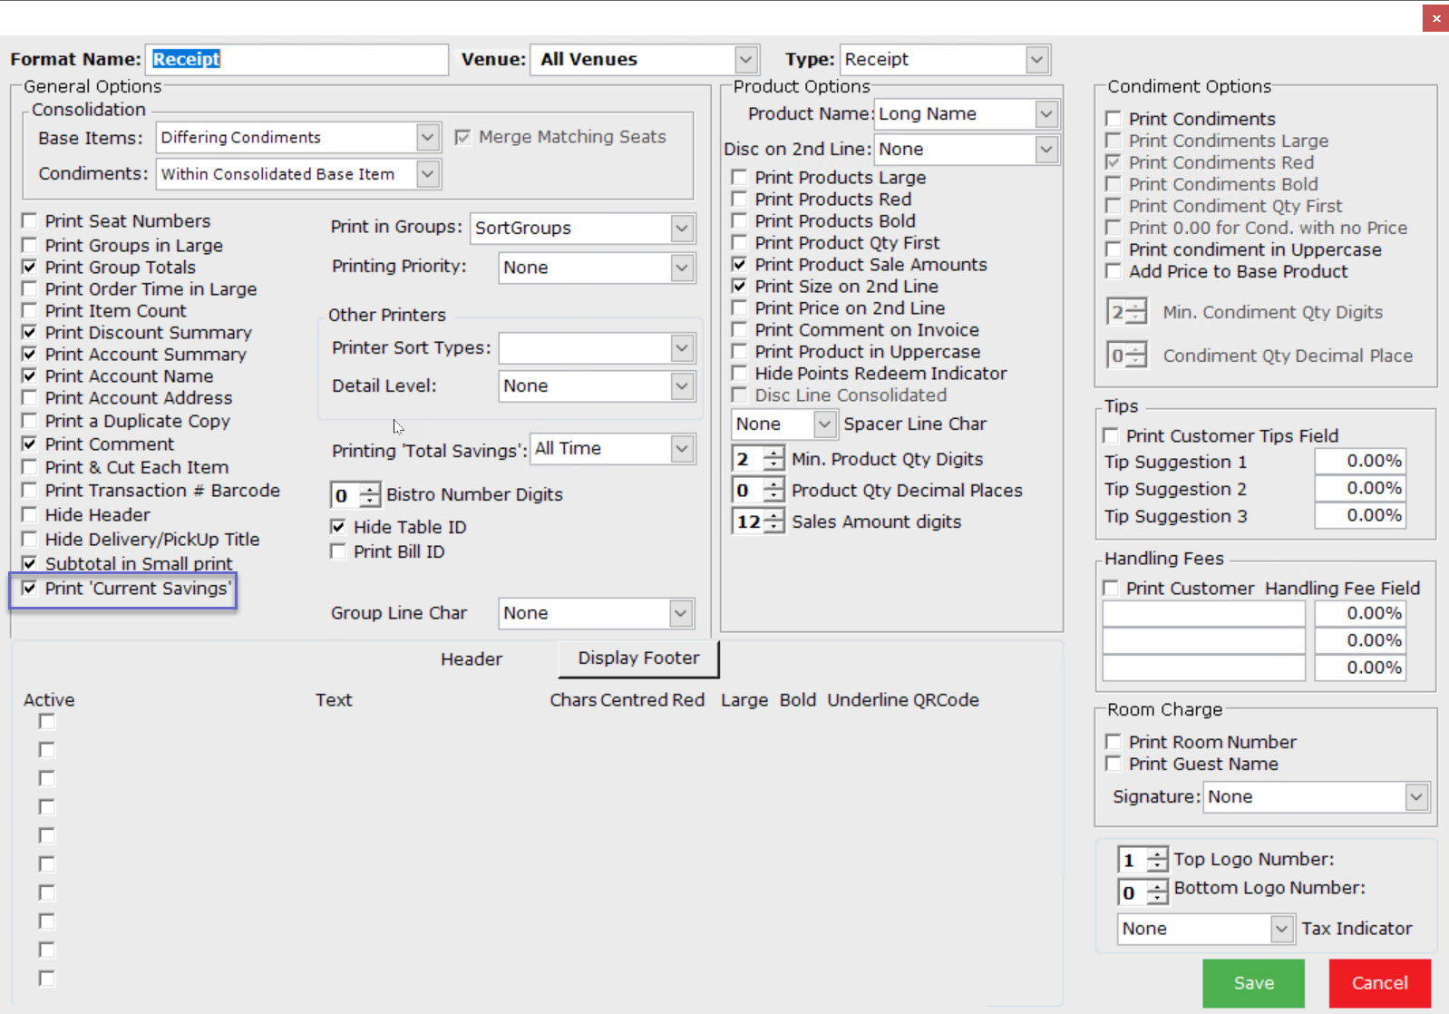Expand the Product Name dropdown
Image resolution: width=1449 pixels, height=1014 pixels.
(1045, 114)
